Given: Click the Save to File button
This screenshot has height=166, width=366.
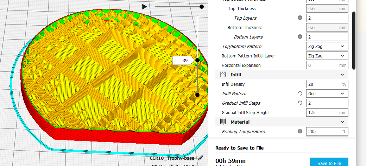Looking at the screenshot, I should tap(329, 163).
